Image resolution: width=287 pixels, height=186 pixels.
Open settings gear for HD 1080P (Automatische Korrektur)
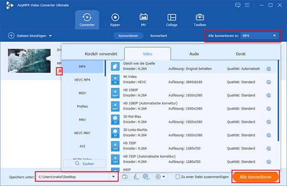[268, 109]
